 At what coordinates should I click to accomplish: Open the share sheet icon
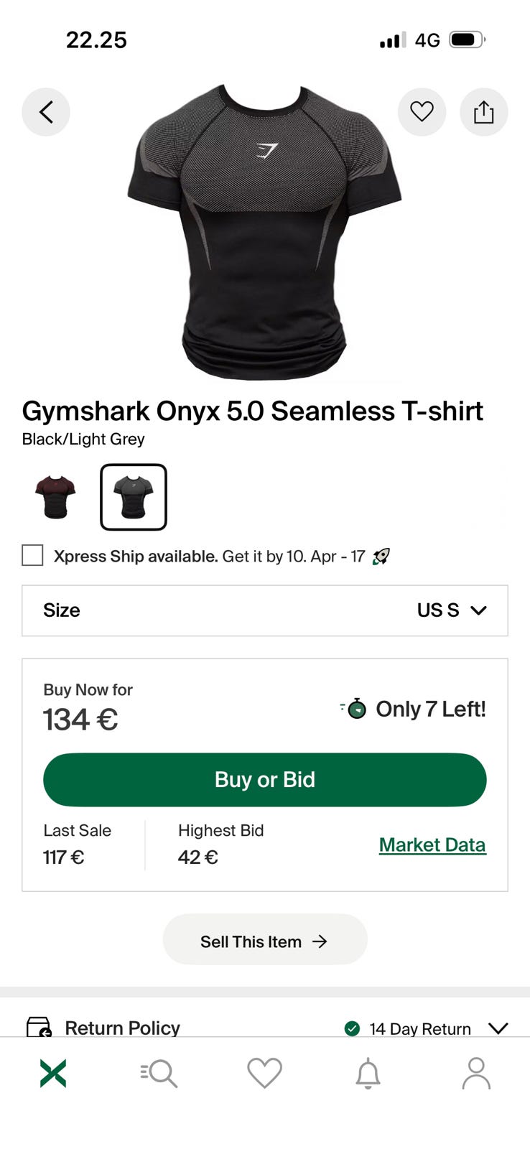pos(483,112)
